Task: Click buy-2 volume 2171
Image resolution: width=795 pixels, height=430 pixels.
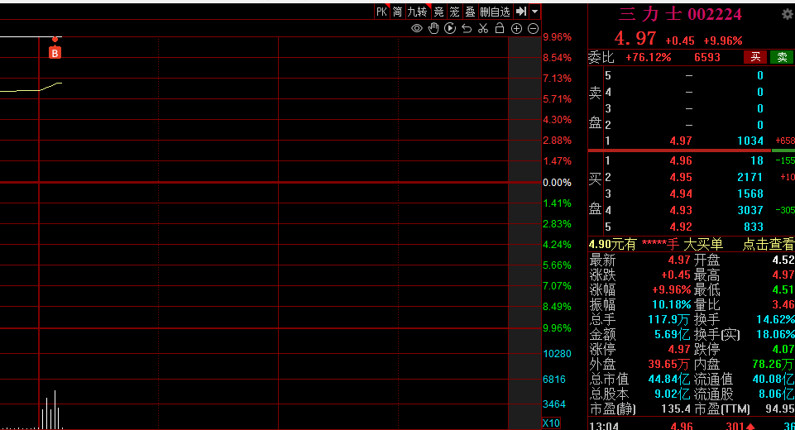Action: tap(750, 178)
